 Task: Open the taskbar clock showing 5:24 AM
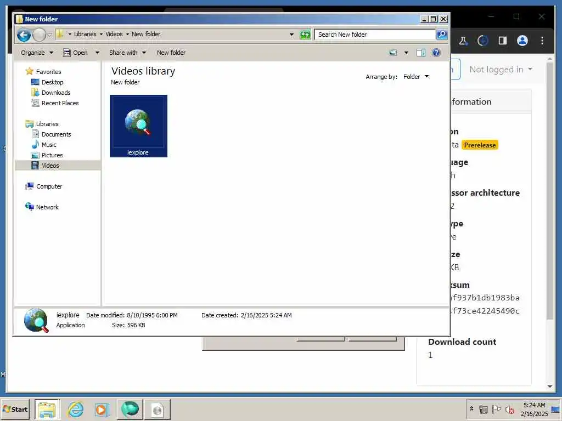pos(534,409)
